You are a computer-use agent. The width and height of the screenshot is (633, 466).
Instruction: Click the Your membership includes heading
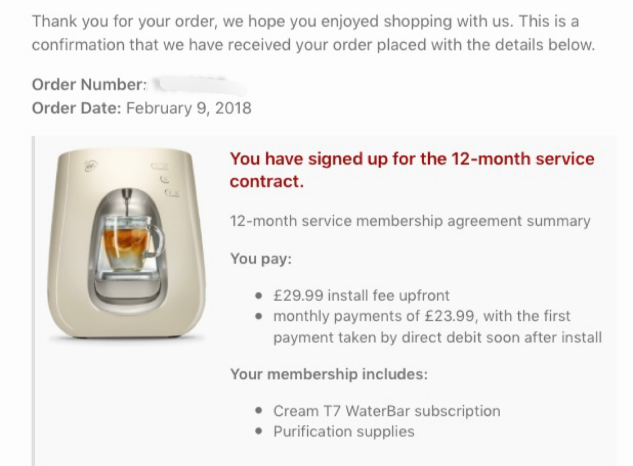point(329,374)
